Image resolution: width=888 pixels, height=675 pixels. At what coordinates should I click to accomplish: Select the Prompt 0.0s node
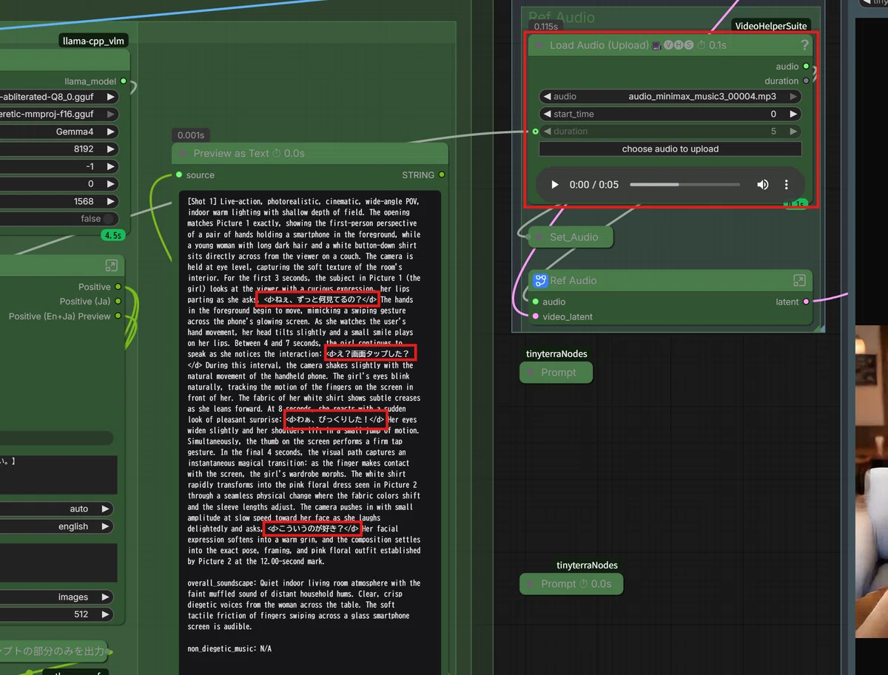pos(571,584)
